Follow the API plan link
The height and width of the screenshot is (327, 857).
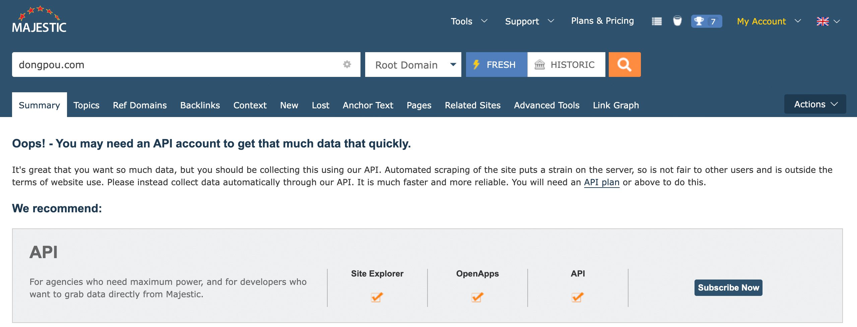[601, 182]
